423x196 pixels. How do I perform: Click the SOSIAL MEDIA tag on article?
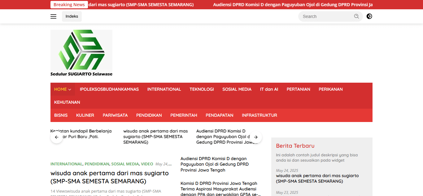coord(125,164)
